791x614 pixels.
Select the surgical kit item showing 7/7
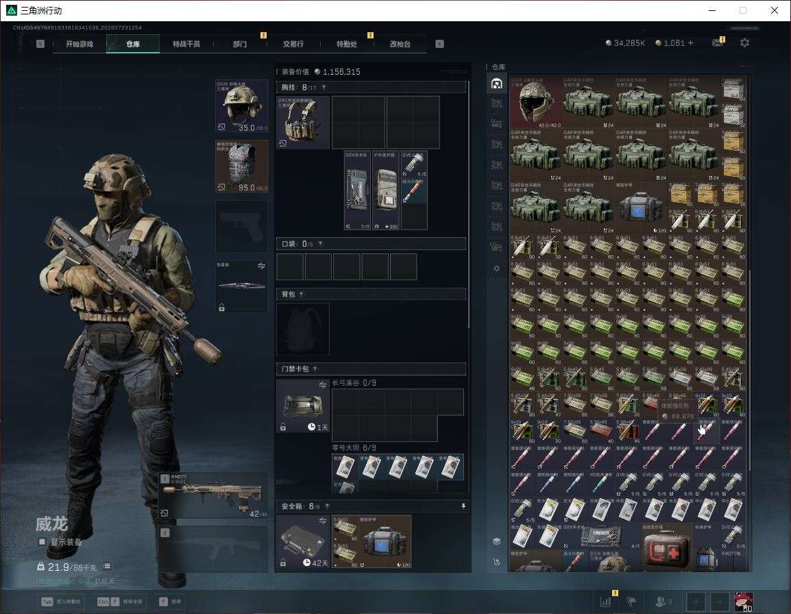tap(358, 191)
